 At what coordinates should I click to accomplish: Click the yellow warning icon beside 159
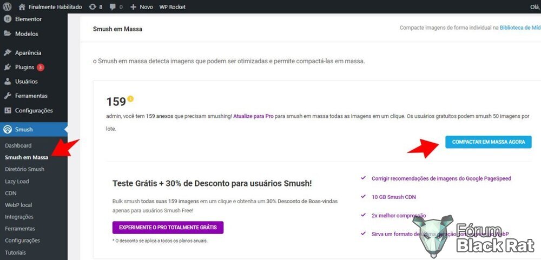pyautogui.click(x=130, y=98)
